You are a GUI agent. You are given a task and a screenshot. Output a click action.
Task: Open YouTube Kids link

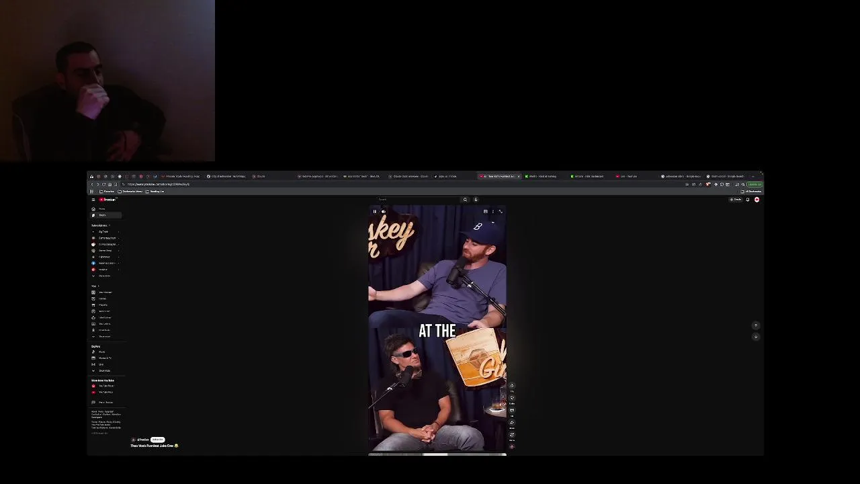[x=105, y=392]
